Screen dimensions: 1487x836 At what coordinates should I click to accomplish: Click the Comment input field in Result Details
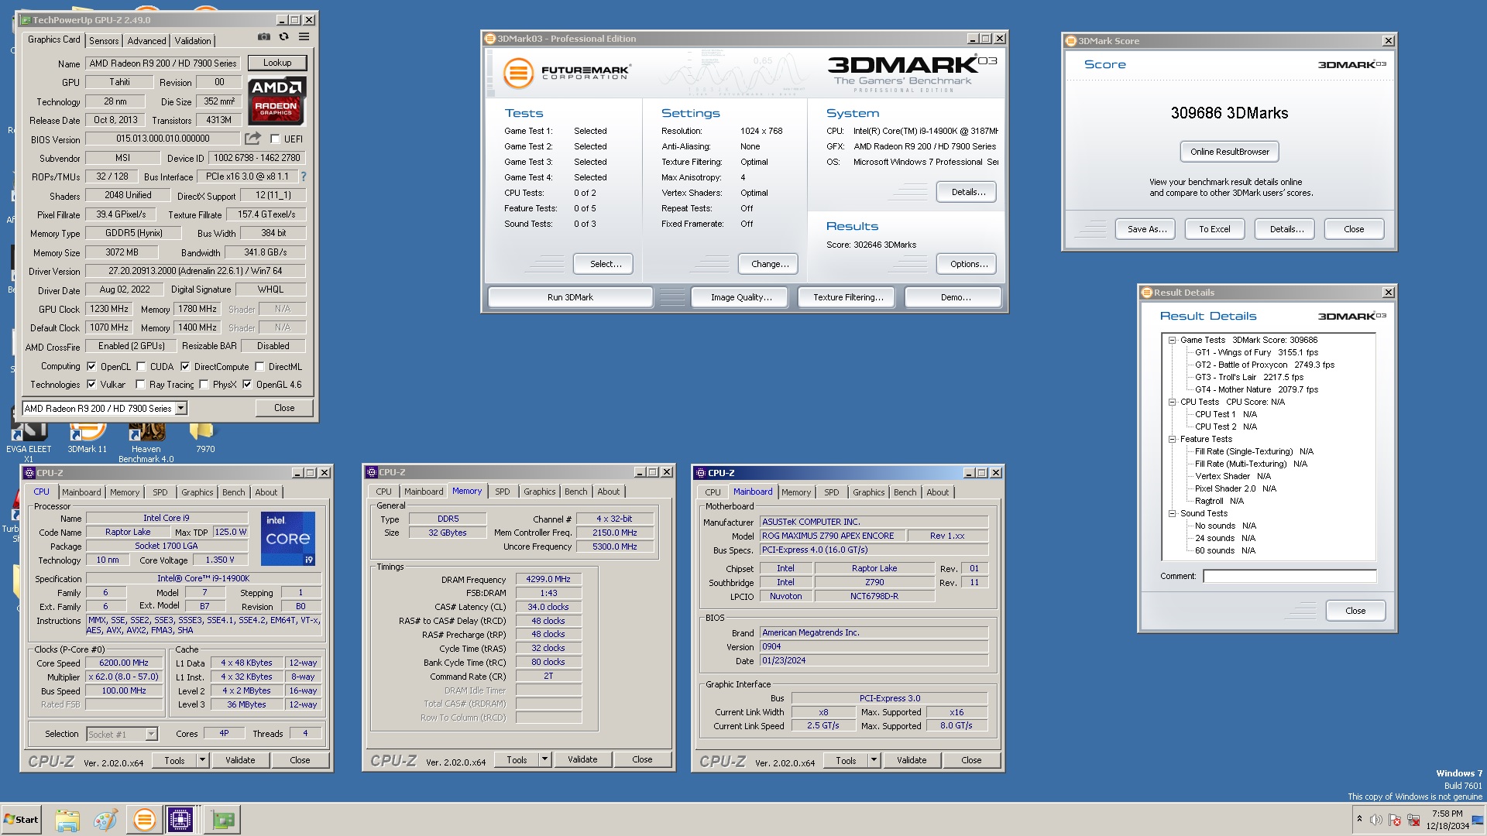(x=1290, y=576)
